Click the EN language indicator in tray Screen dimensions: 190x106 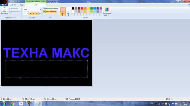(151, 103)
